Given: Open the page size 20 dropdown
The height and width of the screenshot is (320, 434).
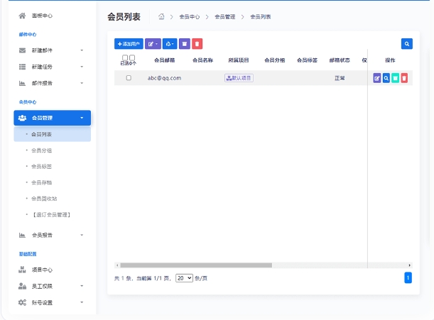Looking at the screenshot, I should coord(184,278).
